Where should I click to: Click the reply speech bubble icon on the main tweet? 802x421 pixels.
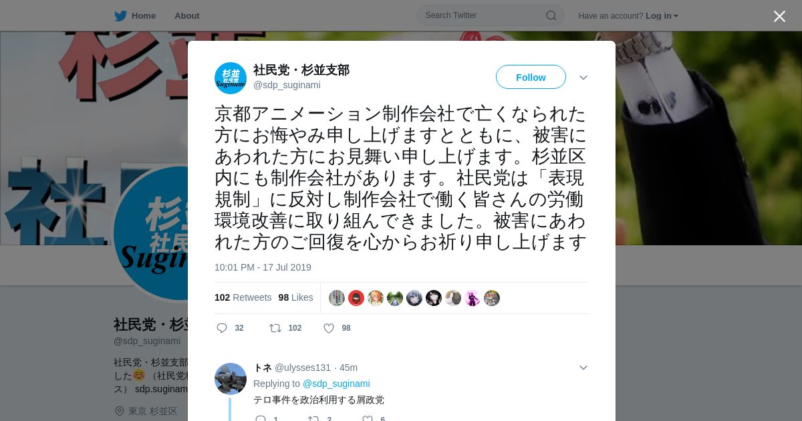click(222, 328)
